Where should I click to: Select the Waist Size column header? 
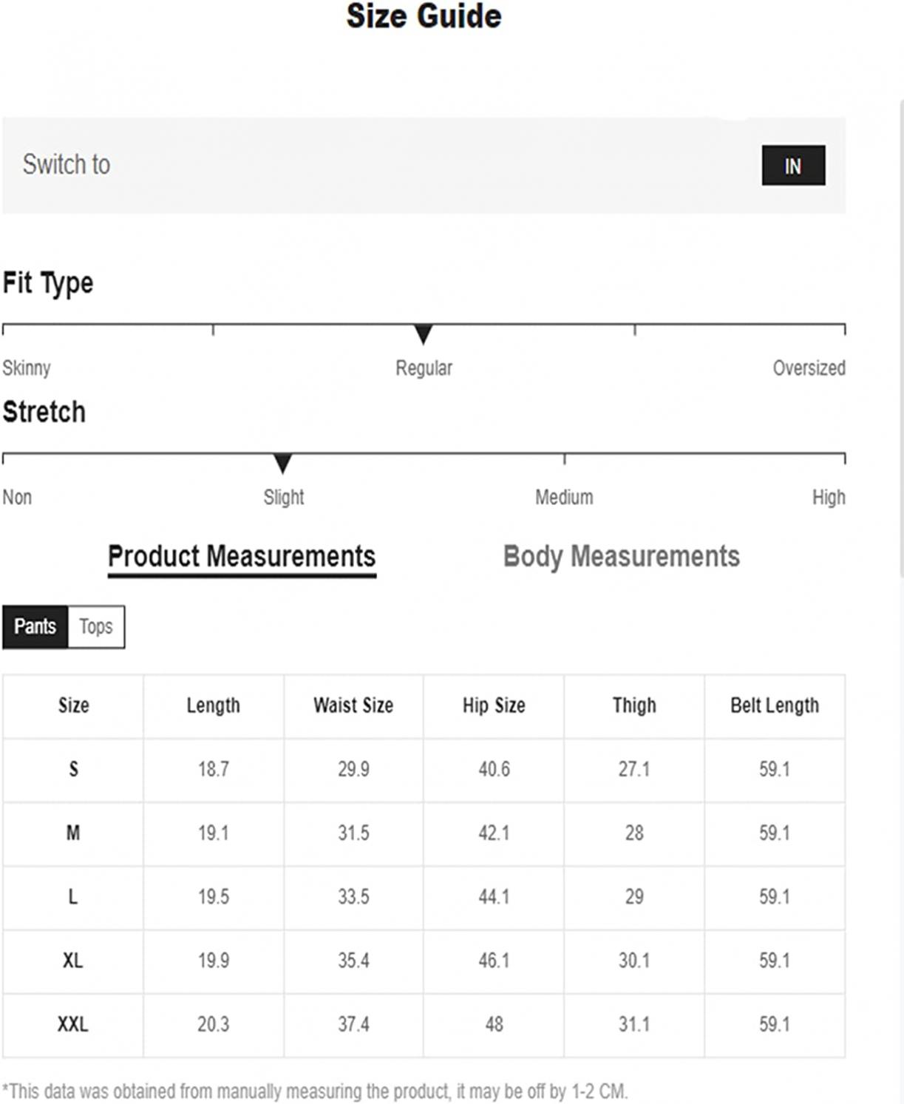coord(353,706)
